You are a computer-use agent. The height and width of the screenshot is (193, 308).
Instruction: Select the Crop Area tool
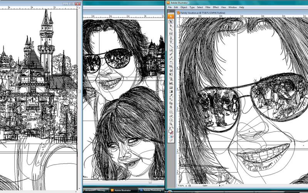171,112
